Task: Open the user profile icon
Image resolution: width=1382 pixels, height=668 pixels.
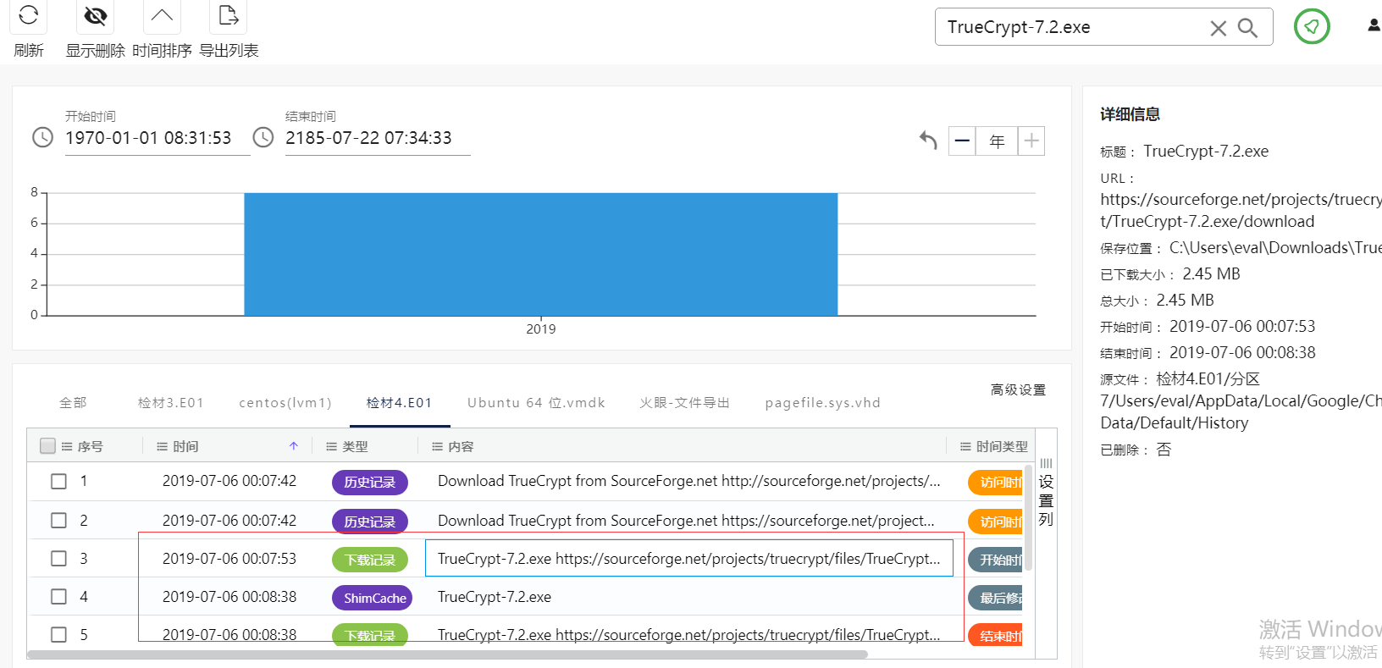Action: tap(1374, 25)
